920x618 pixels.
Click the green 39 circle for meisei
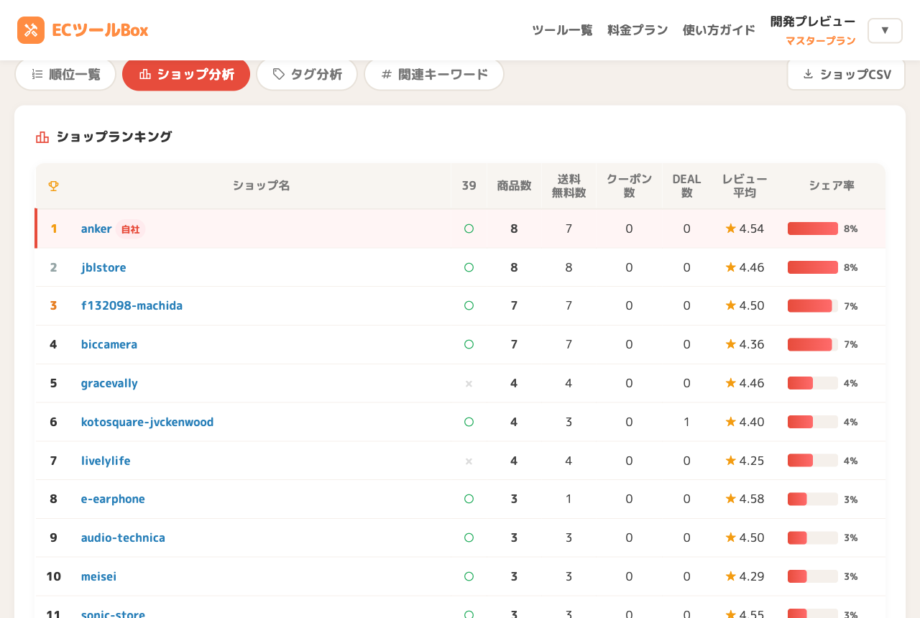coord(469,576)
